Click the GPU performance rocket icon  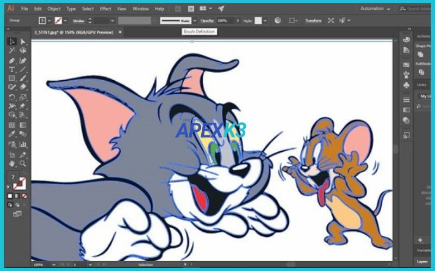(x=221, y=9)
